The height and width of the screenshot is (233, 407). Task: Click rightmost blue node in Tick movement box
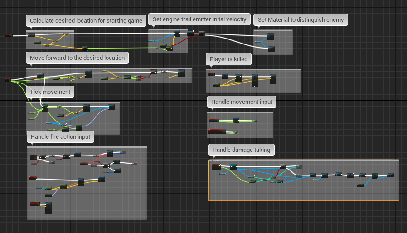point(111,107)
